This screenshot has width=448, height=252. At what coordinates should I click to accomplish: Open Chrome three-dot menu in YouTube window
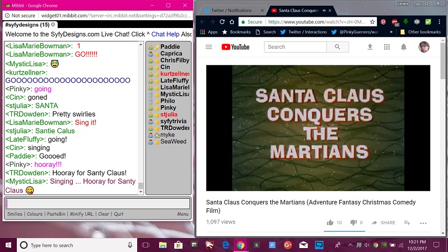pyautogui.click(x=440, y=22)
